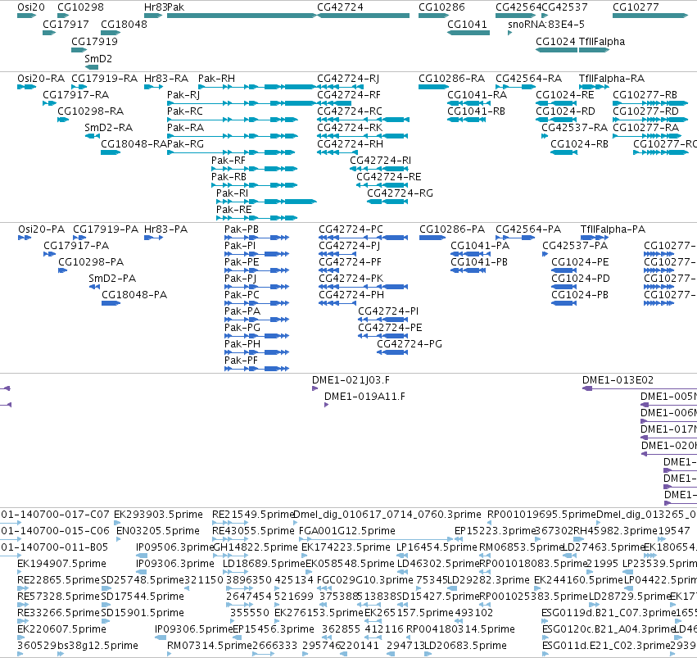Click the EK194907.5prime EST label
This screenshot has width=697, height=658.
tap(61, 564)
